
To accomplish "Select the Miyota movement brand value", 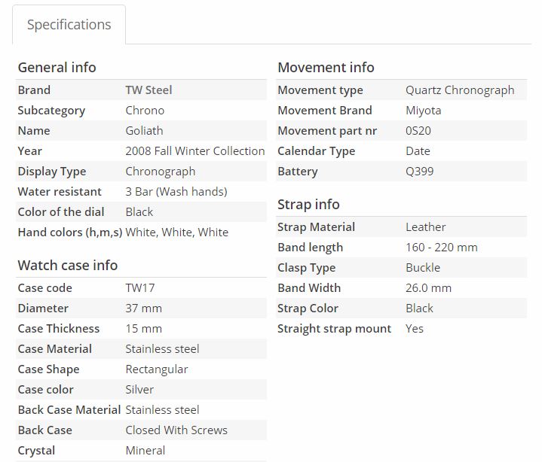I will point(423,111).
